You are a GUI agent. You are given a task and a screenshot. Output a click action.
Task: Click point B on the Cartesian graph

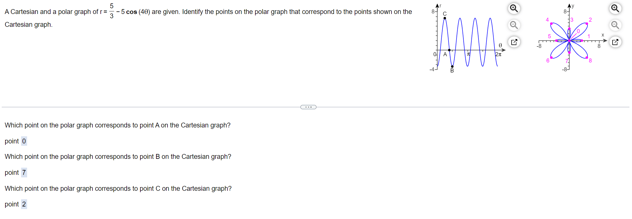(452, 66)
